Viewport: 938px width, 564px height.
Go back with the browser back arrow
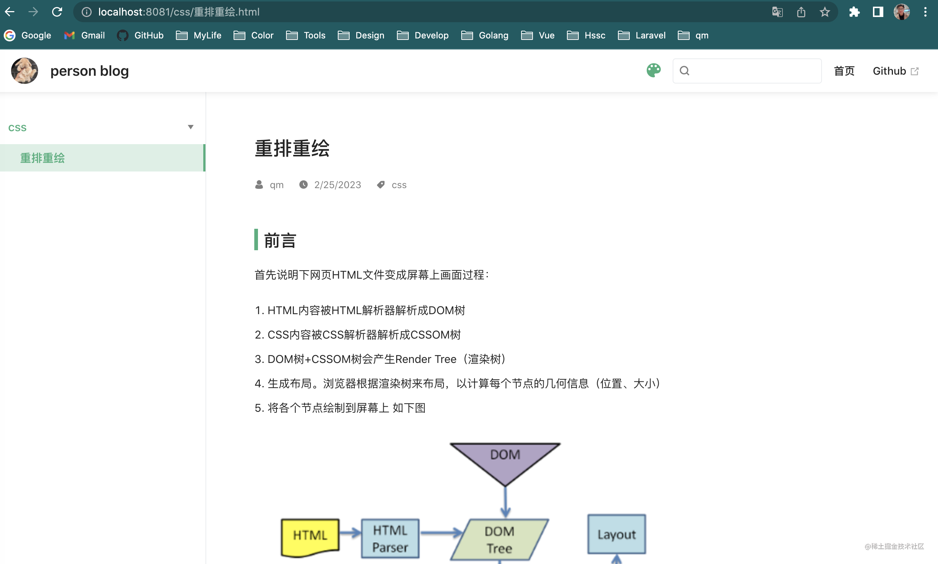coord(10,12)
